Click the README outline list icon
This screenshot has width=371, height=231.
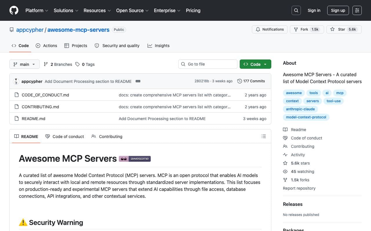[264, 136]
